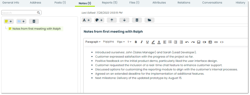This screenshot has width=250, height=95.
Task: Delete the selected note in tree panel
Action: (x=34, y=21)
